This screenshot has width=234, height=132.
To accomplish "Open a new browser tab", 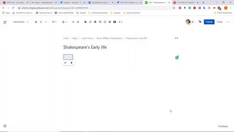I will pyautogui.click(x=203, y=3).
